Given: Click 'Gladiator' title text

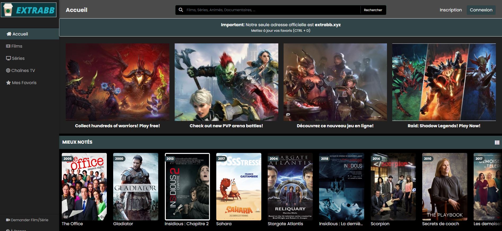Looking at the screenshot, I should click(123, 224).
